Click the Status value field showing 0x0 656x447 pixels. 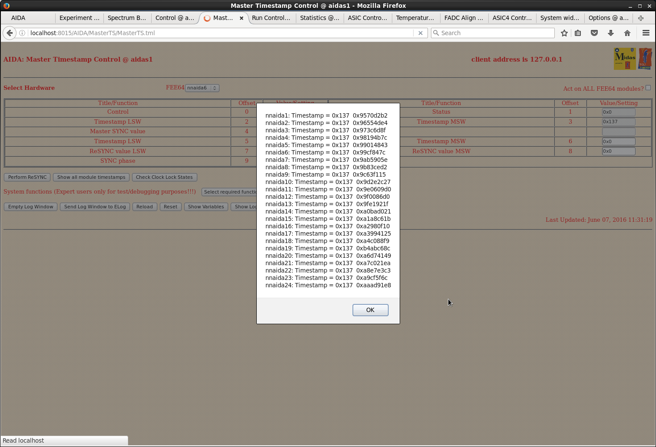[x=618, y=112]
